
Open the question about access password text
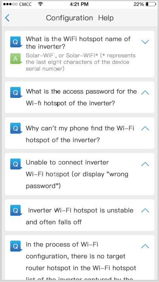[x=81, y=97]
